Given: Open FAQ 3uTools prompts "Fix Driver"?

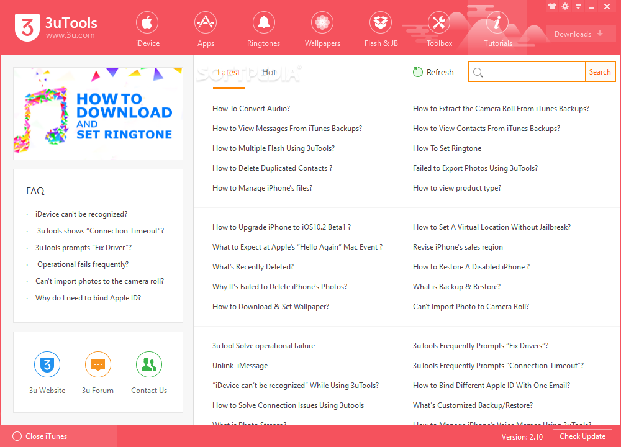Looking at the screenshot, I should [84, 248].
